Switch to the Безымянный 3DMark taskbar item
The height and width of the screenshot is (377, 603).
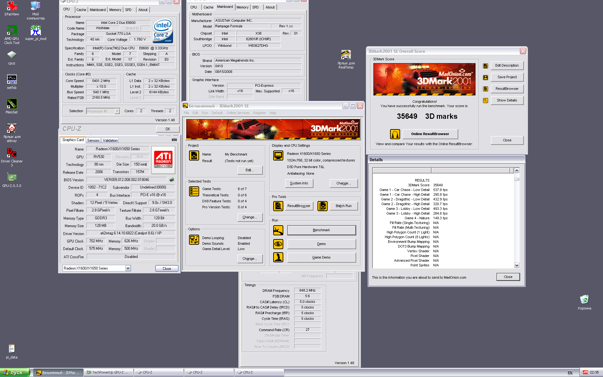[58, 372]
